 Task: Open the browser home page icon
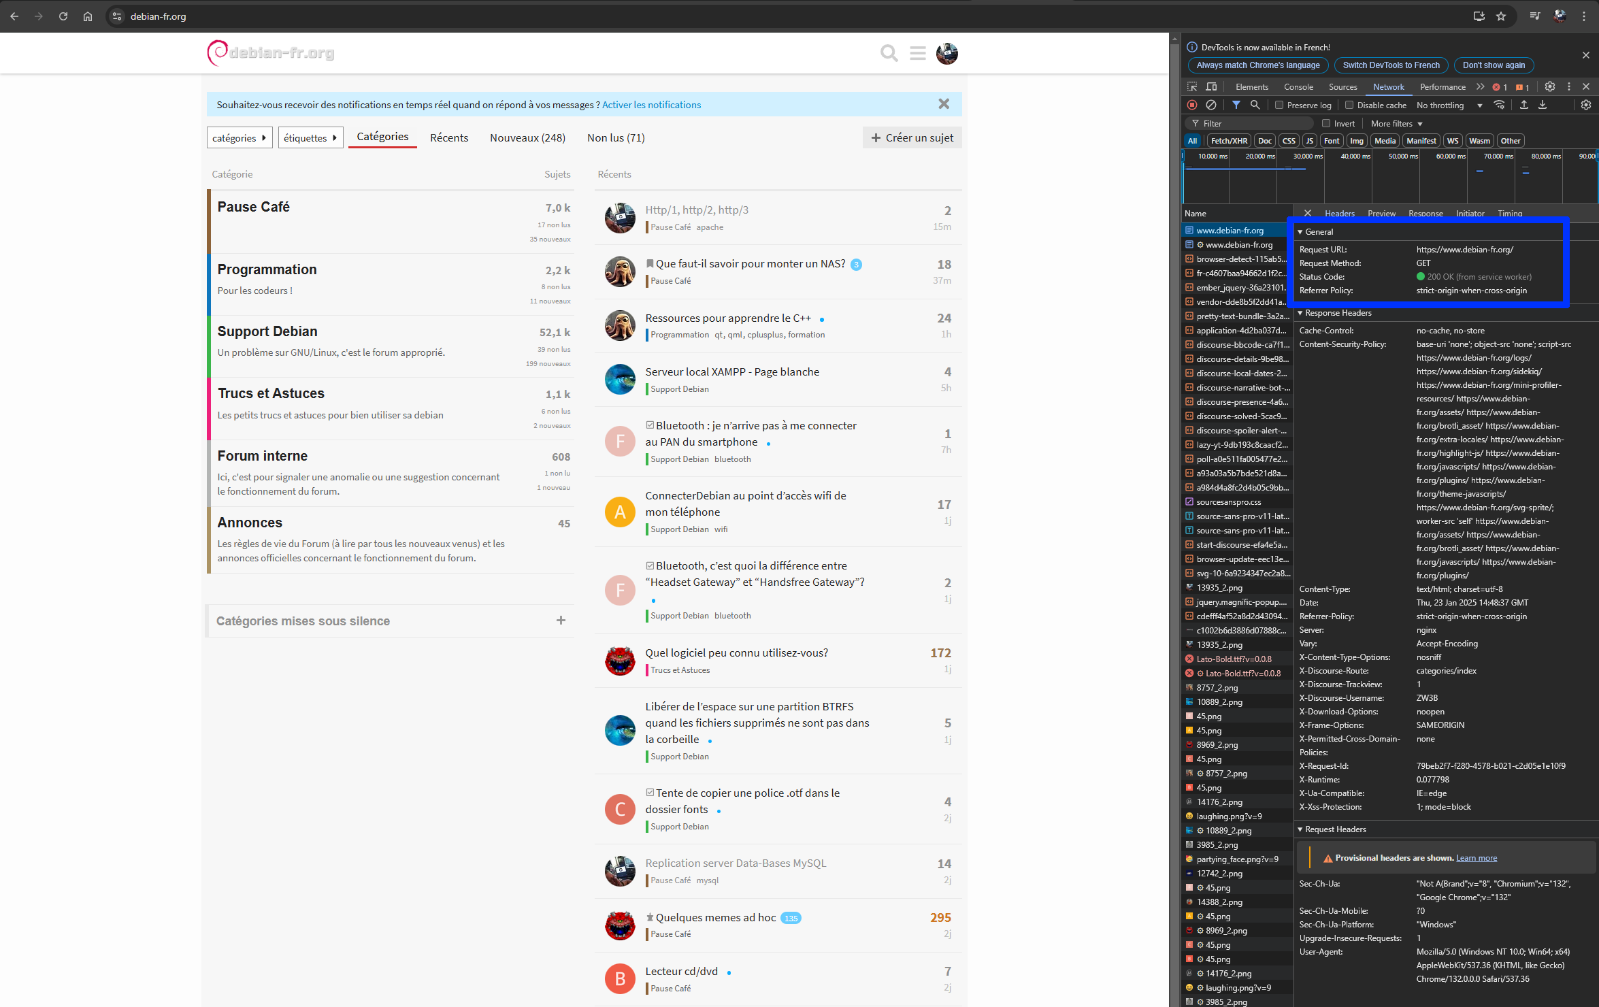[x=88, y=16]
